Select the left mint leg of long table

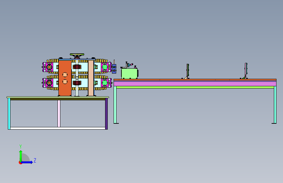(115, 105)
